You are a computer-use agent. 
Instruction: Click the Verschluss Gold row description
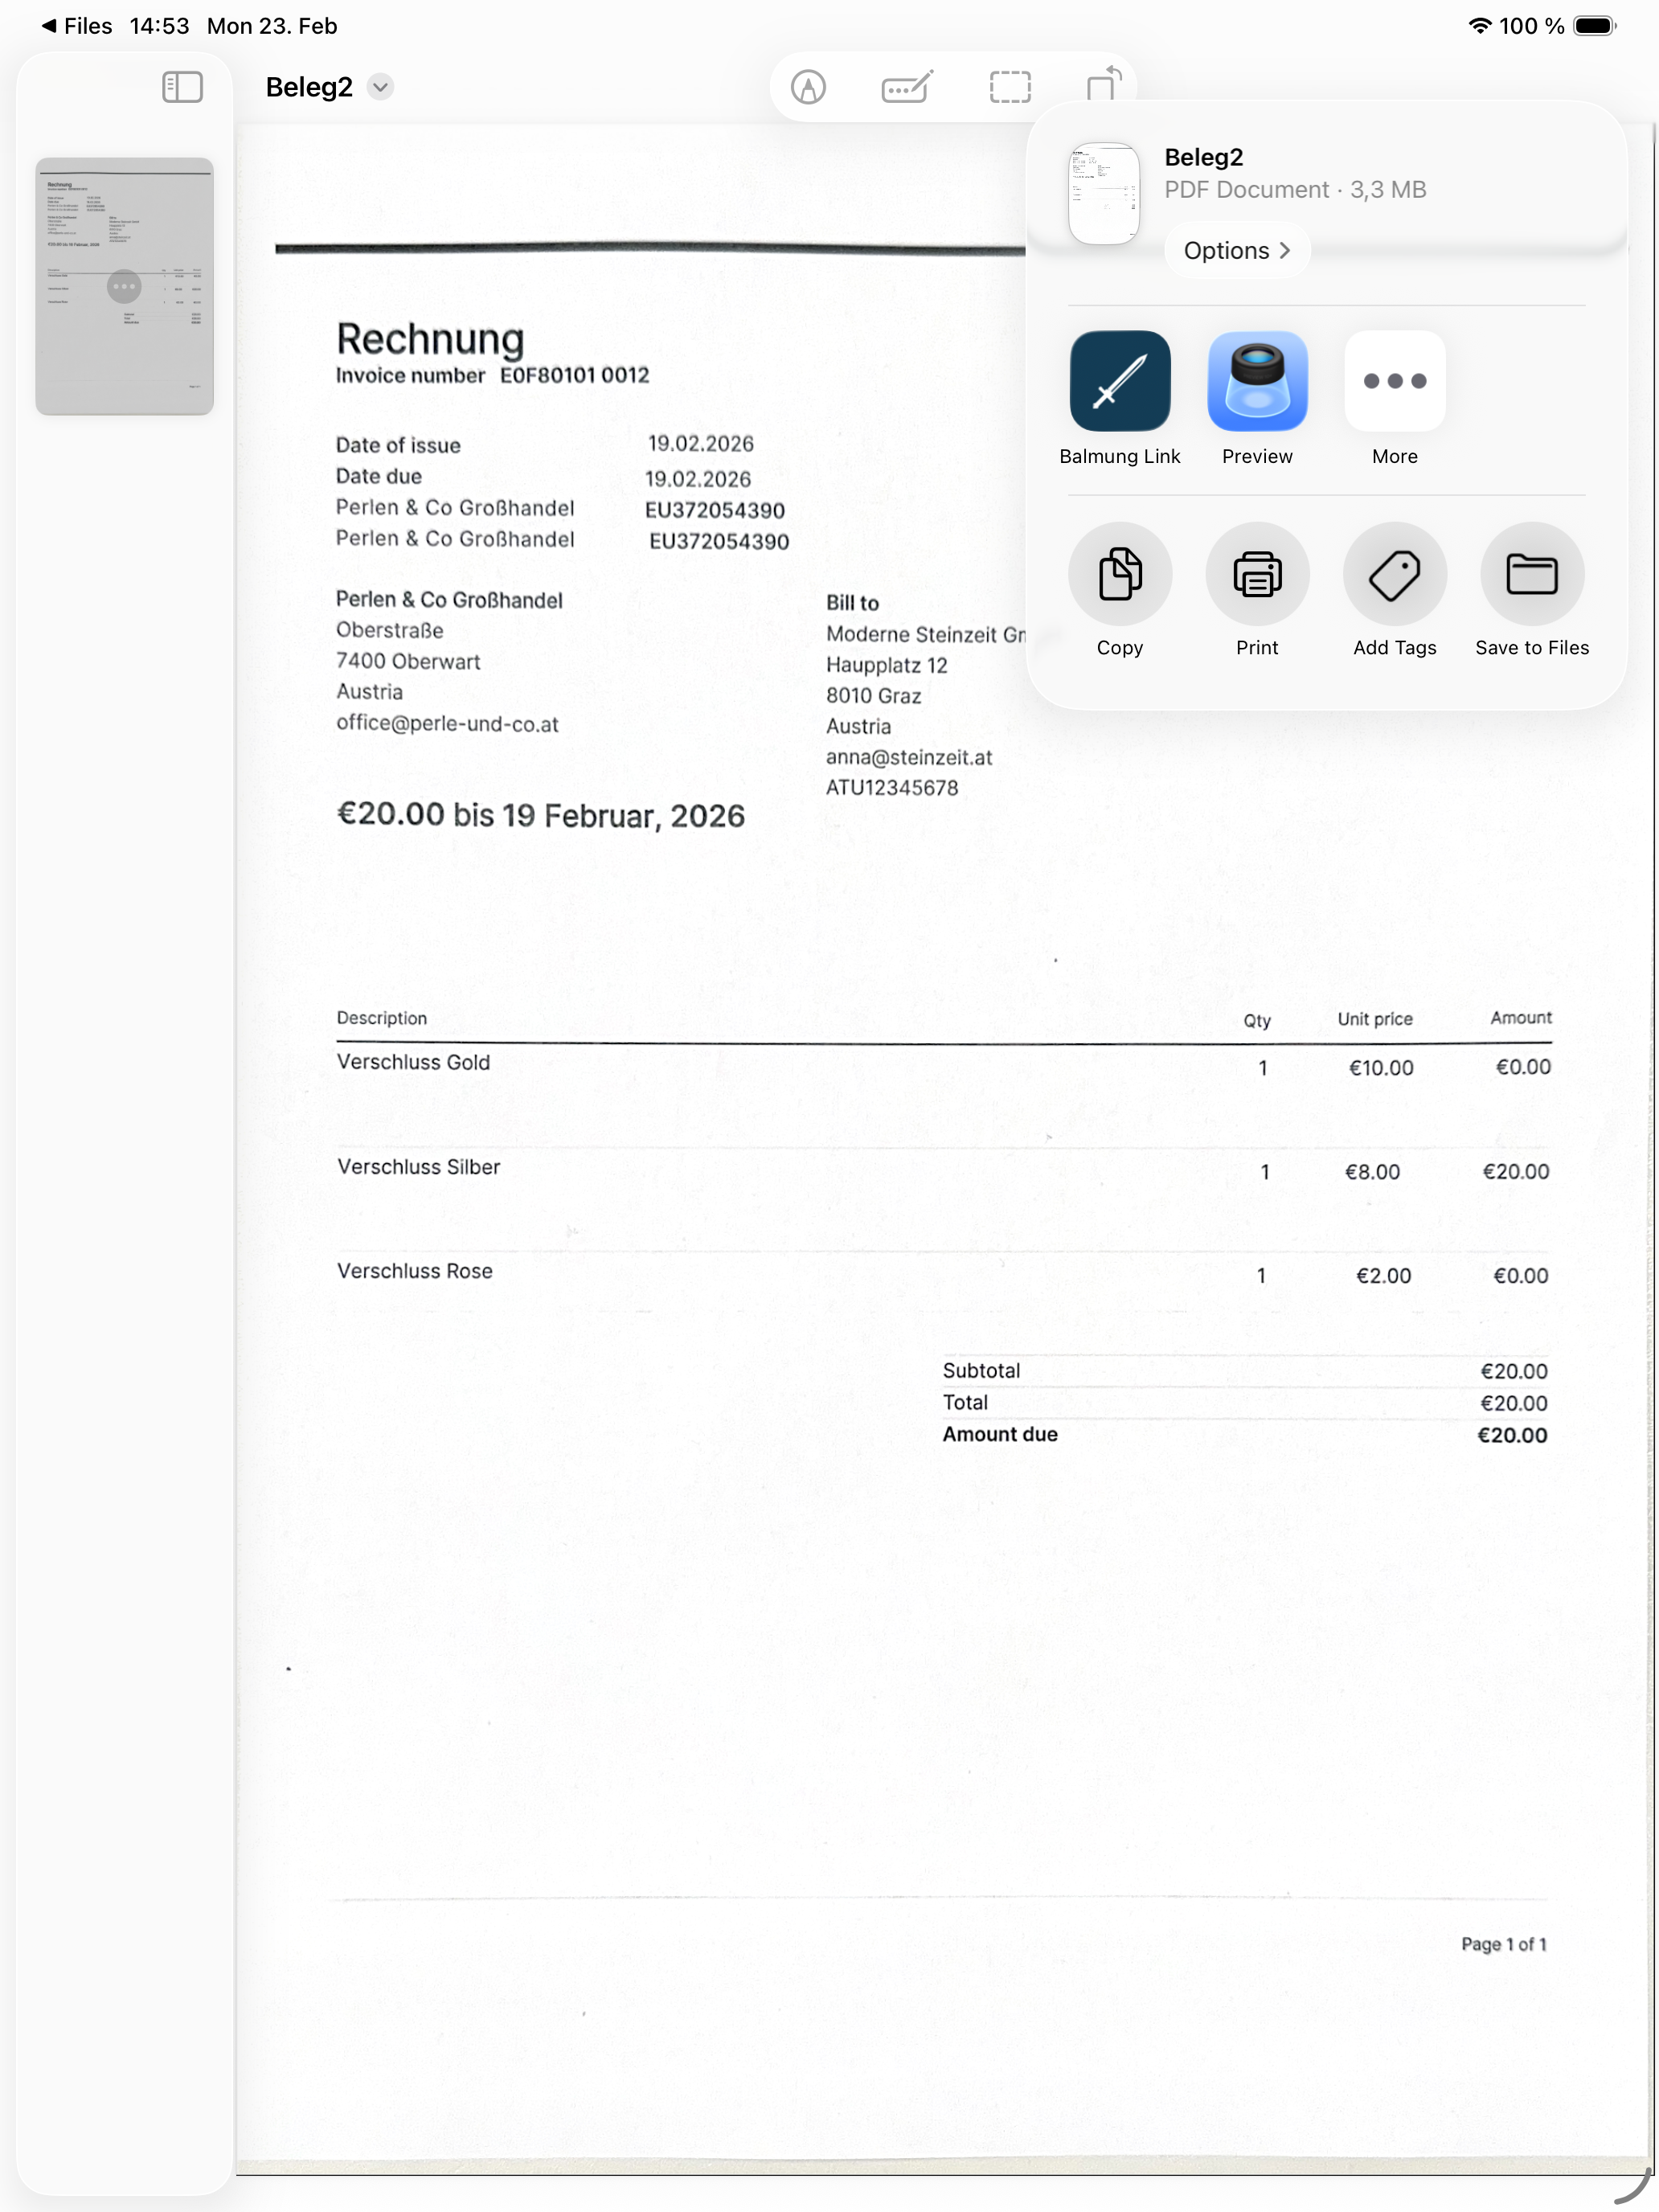click(413, 1062)
